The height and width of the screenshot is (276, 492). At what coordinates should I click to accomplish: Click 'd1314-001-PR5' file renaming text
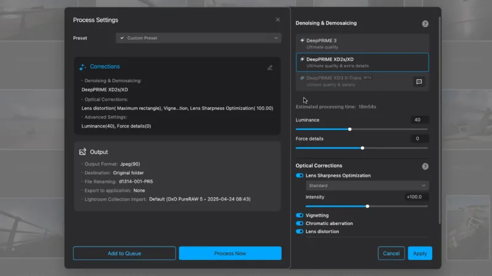[x=136, y=182]
